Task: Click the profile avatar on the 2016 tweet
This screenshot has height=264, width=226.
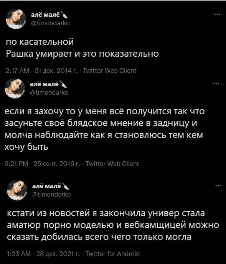Action: point(15,88)
